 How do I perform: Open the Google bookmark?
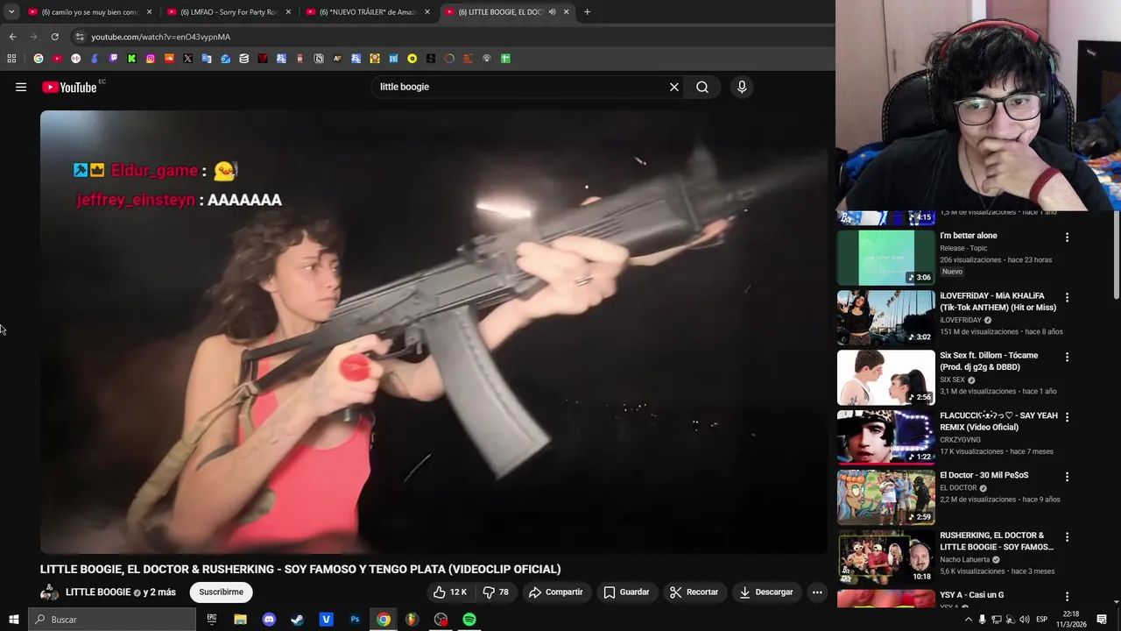click(39, 59)
